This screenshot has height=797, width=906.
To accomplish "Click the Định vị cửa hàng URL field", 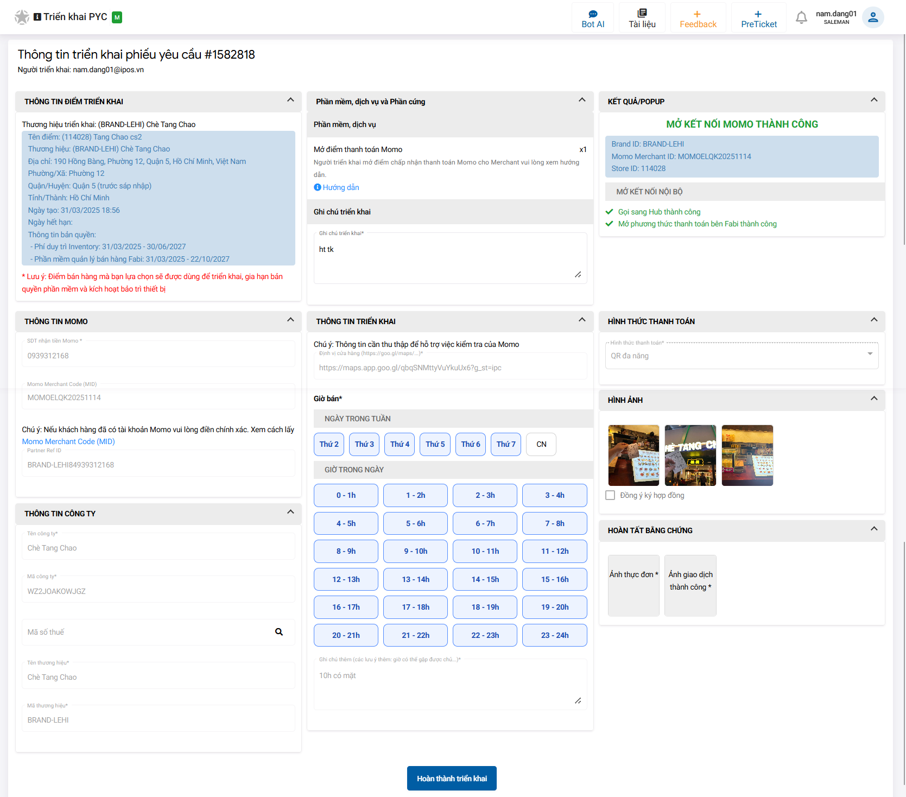I will tap(451, 366).
